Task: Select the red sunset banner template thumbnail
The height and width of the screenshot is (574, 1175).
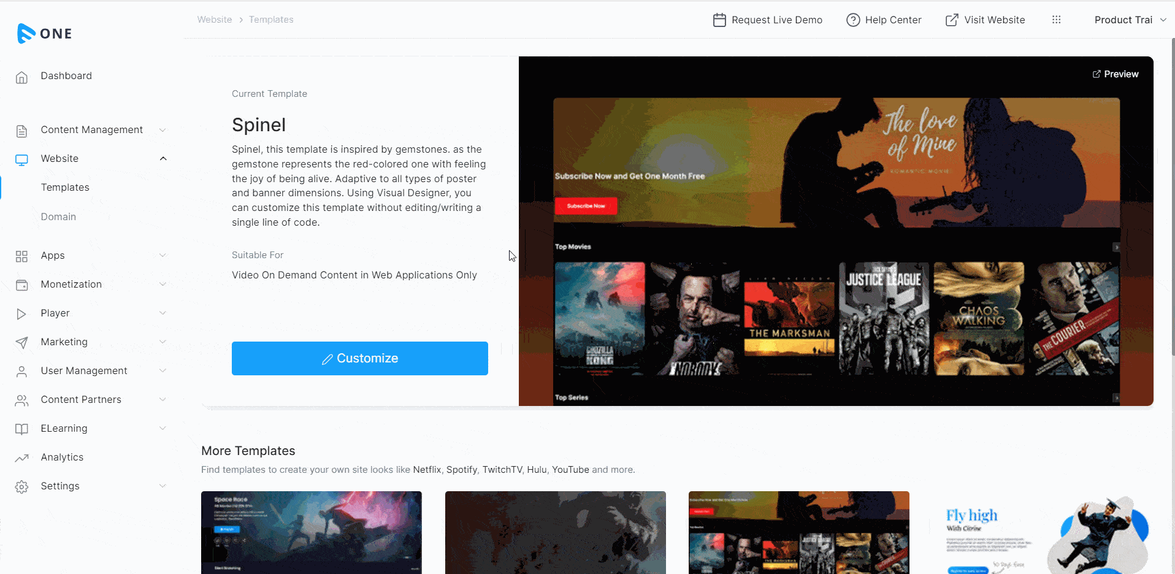Action: (799, 532)
